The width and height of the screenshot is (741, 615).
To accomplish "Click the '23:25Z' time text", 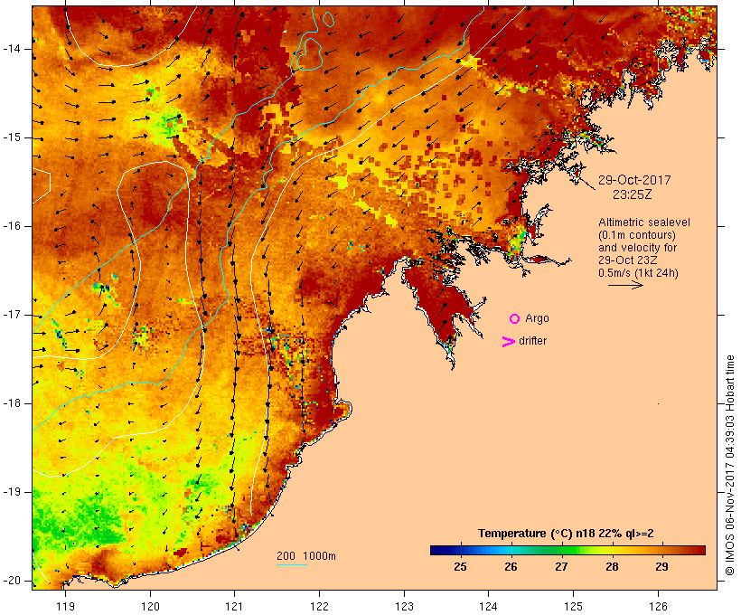I will click(633, 194).
